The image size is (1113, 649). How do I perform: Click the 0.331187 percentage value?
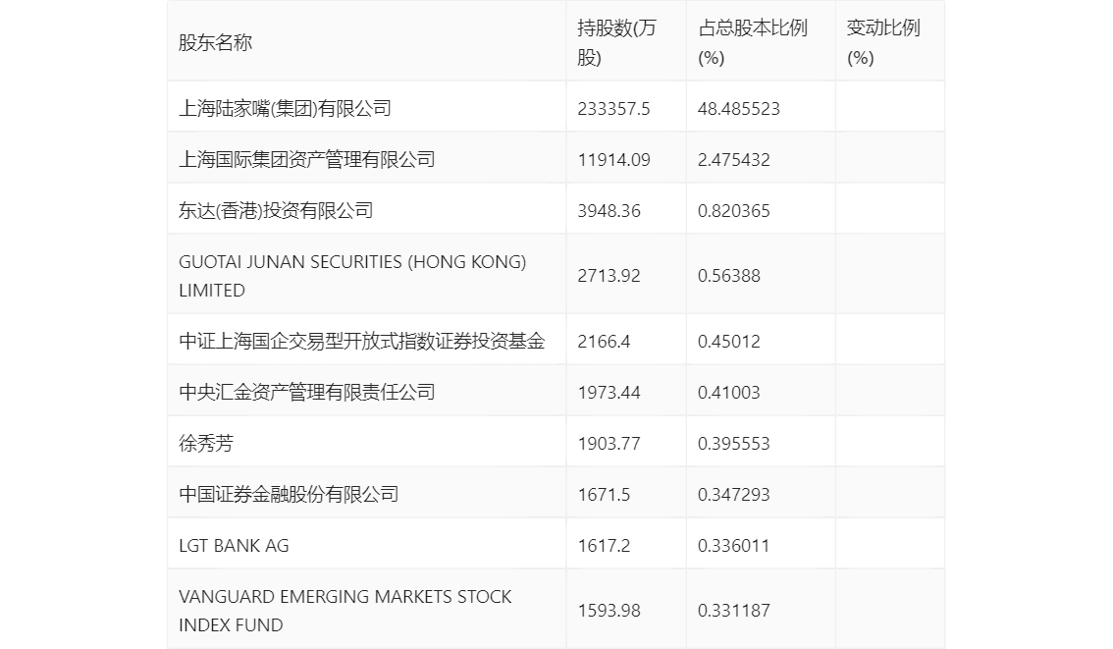click(733, 611)
